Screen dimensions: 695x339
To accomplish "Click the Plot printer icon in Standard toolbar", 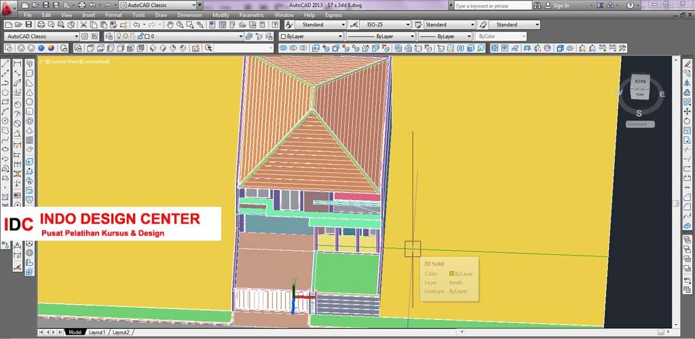I will point(41,25).
